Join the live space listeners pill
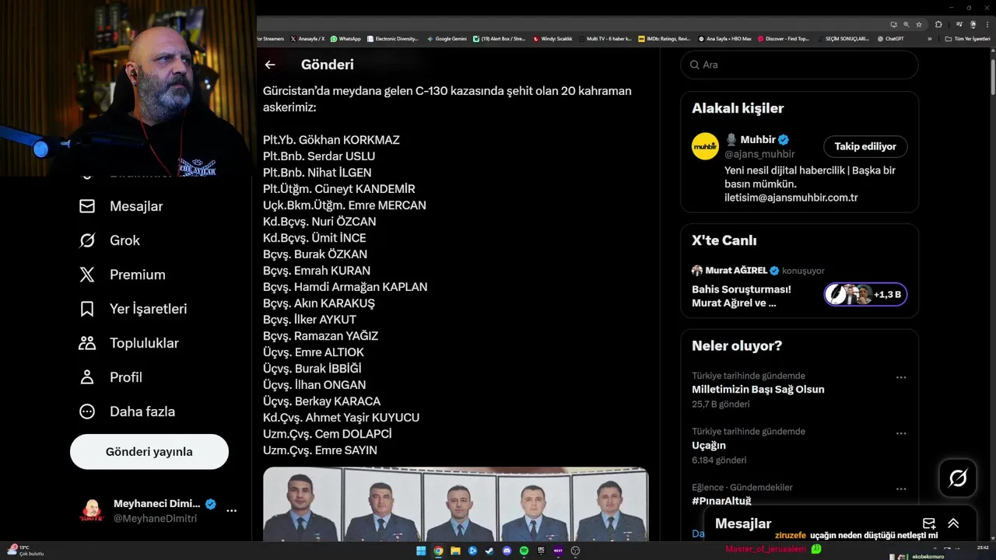996x560 pixels. point(865,295)
